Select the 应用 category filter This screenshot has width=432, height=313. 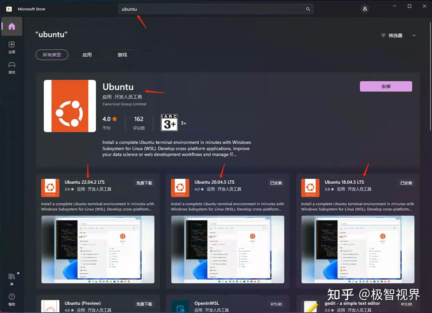[x=87, y=55]
